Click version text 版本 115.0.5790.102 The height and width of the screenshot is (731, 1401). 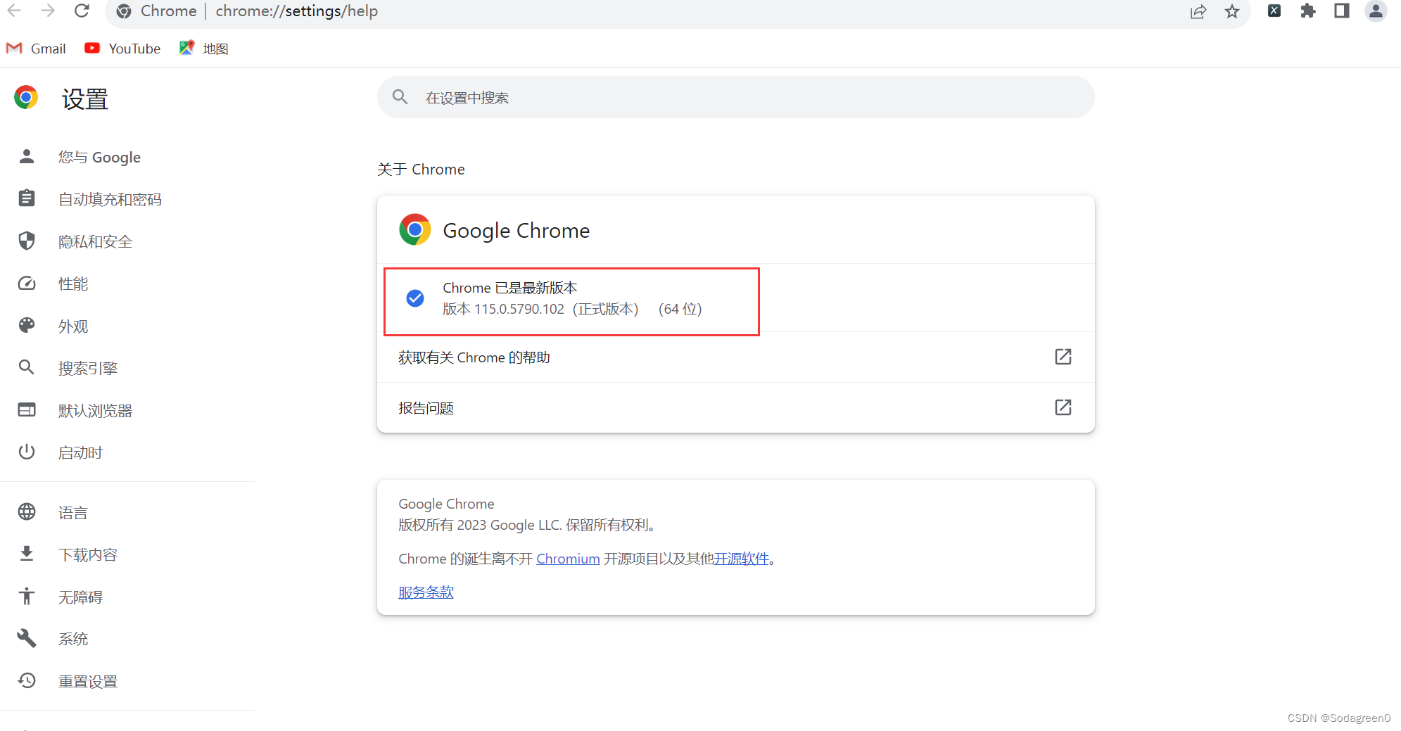pyautogui.click(x=503, y=309)
